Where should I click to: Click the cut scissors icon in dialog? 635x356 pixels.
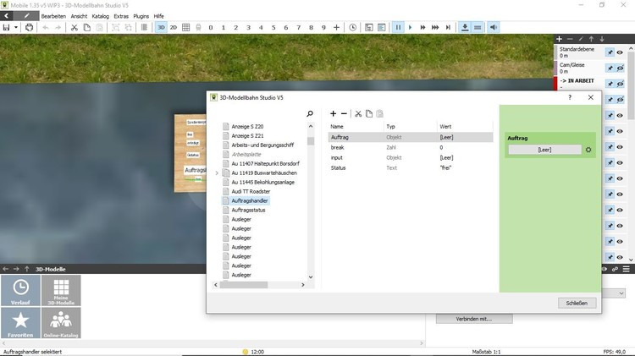358,113
